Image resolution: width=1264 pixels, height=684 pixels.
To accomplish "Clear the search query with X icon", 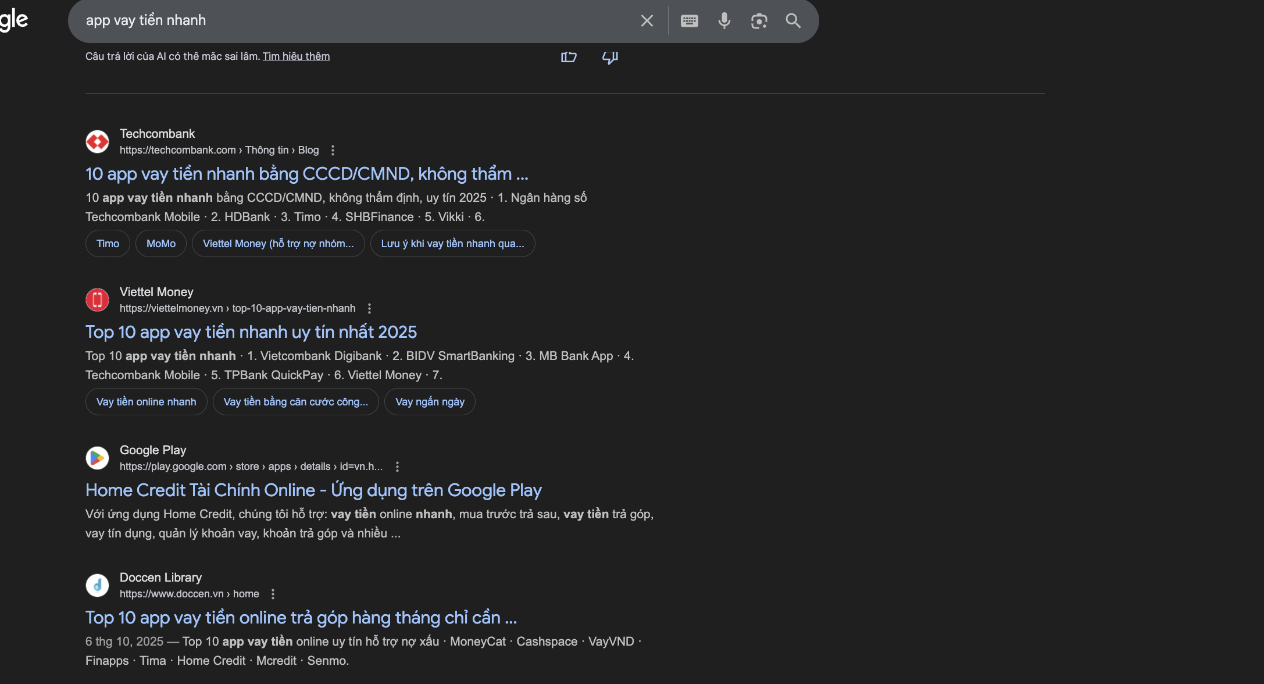I will pyautogui.click(x=647, y=21).
